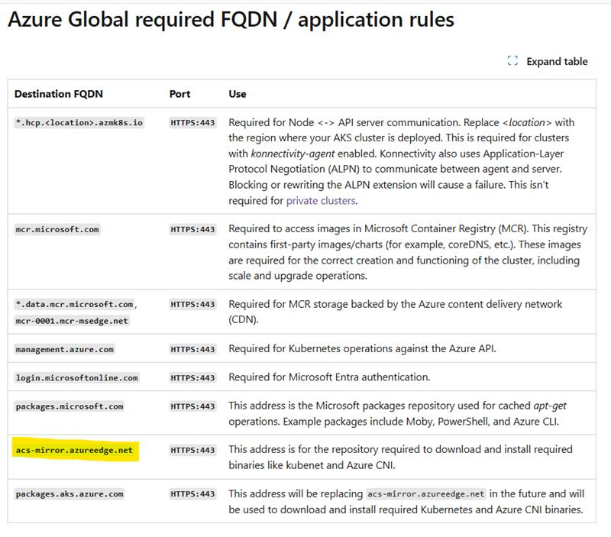Click the kubenet and Azure CNI binaries description

tap(400, 457)
